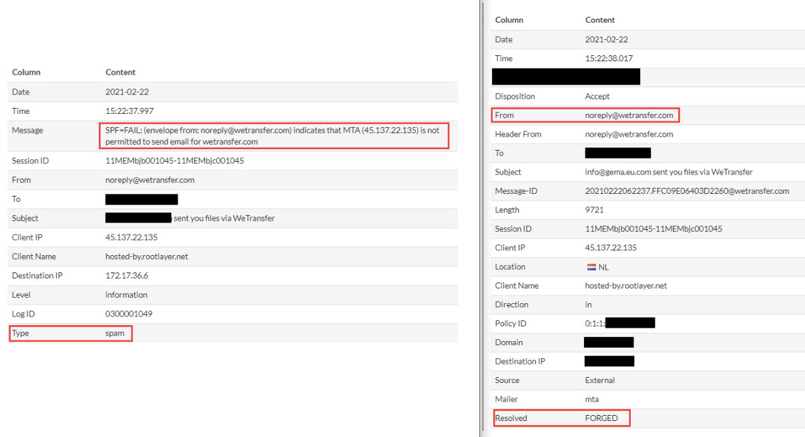This screenshot has height=437, width=805.
Task: Click the SPF=FAIL message text
Action: [x=272, y=136]
